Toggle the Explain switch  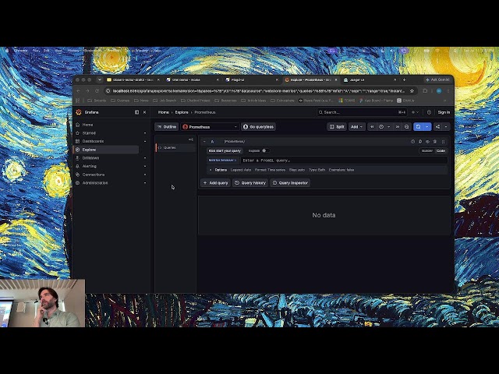pos(265,150)
